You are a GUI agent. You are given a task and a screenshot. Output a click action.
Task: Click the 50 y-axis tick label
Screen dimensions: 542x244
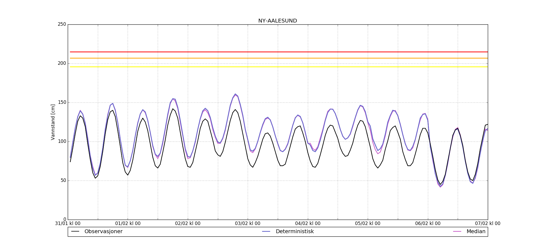point(63,181)
